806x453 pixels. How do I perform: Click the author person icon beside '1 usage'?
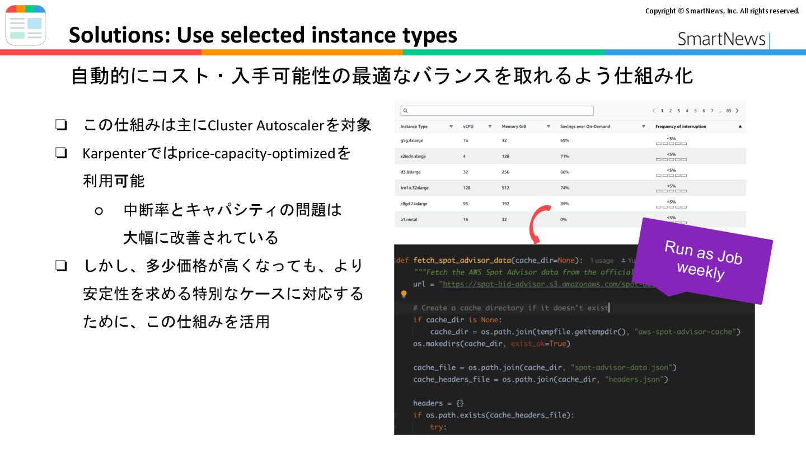coord(622,261)
